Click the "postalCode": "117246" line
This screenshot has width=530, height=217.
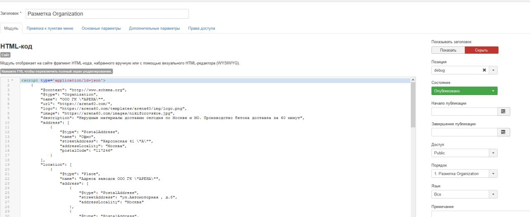click(x=86, y=150)
